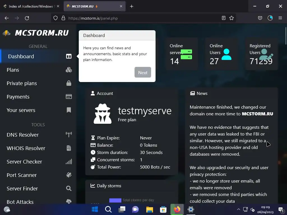Click the Plans cubes icon
The width and height of the screenshot is (287, 215).
tap(69, 70)
